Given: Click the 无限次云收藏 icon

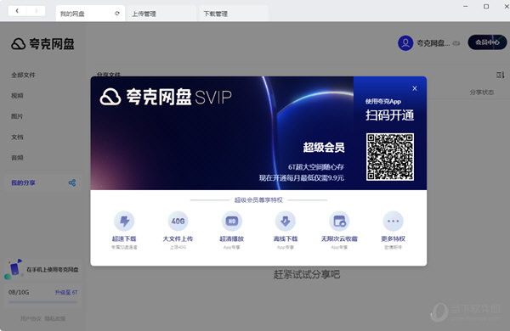Looking at the screenshot, I should point(339,222).
